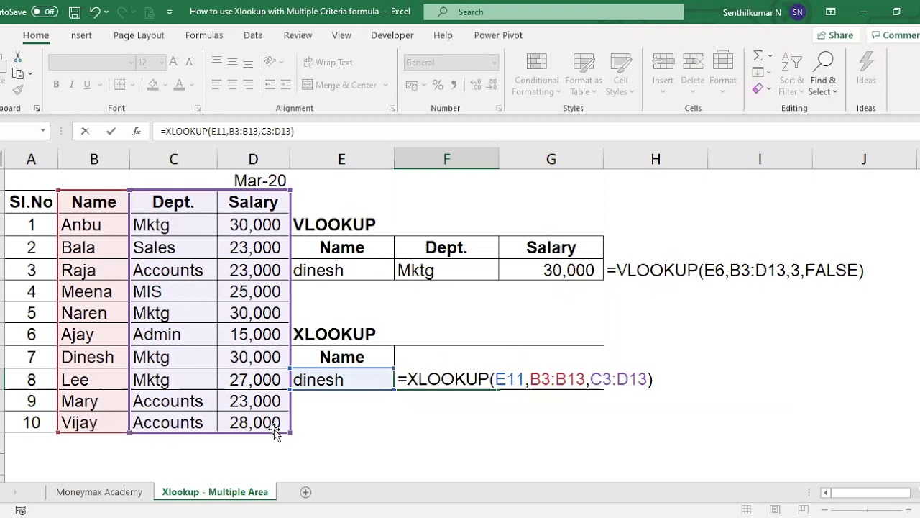This screenshot has width=920, height=518.
Task: Open the Power Pivot tab
Action: 498,35
